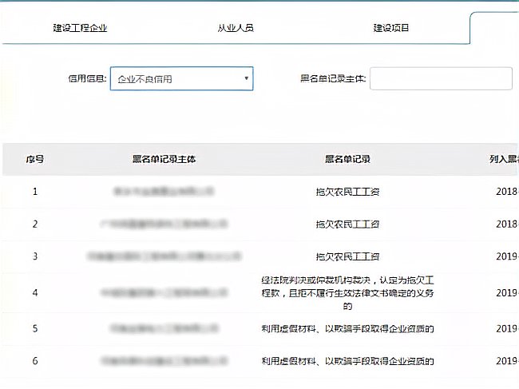The image size is (519, 389).
Task: Open the 信用信息 dropdown showing 企业不良信用
Action: (182, 78)
